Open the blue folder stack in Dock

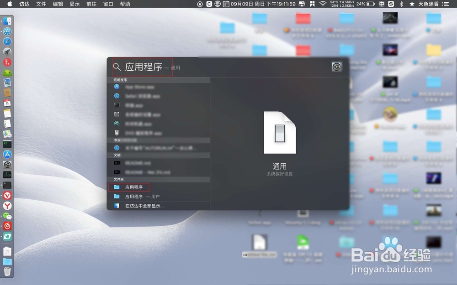pyautogui.click(x=7, y=261)
